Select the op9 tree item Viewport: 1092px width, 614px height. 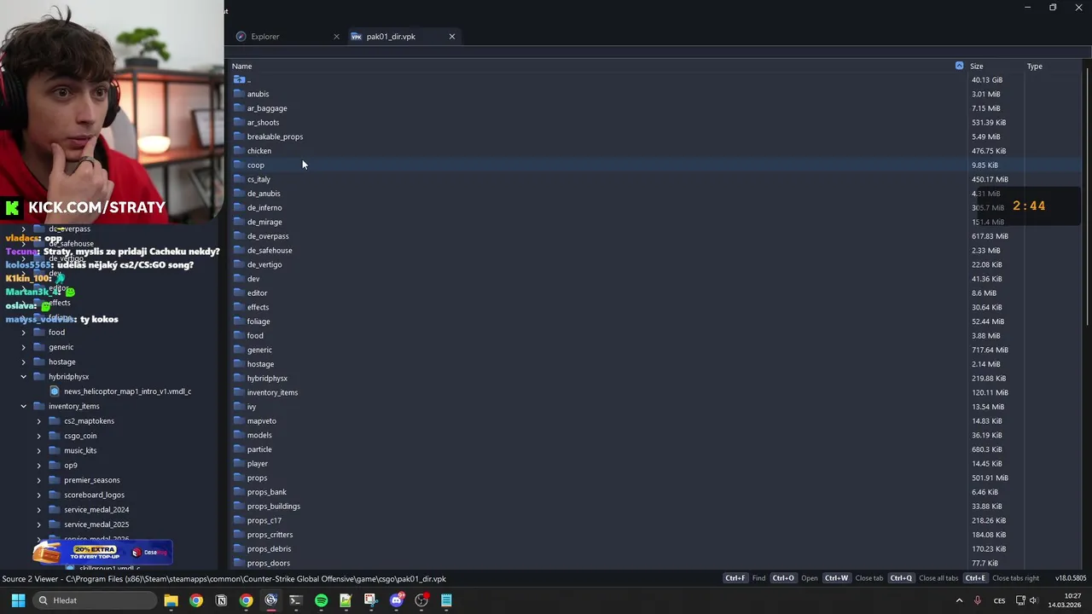[x=70, y=466]
